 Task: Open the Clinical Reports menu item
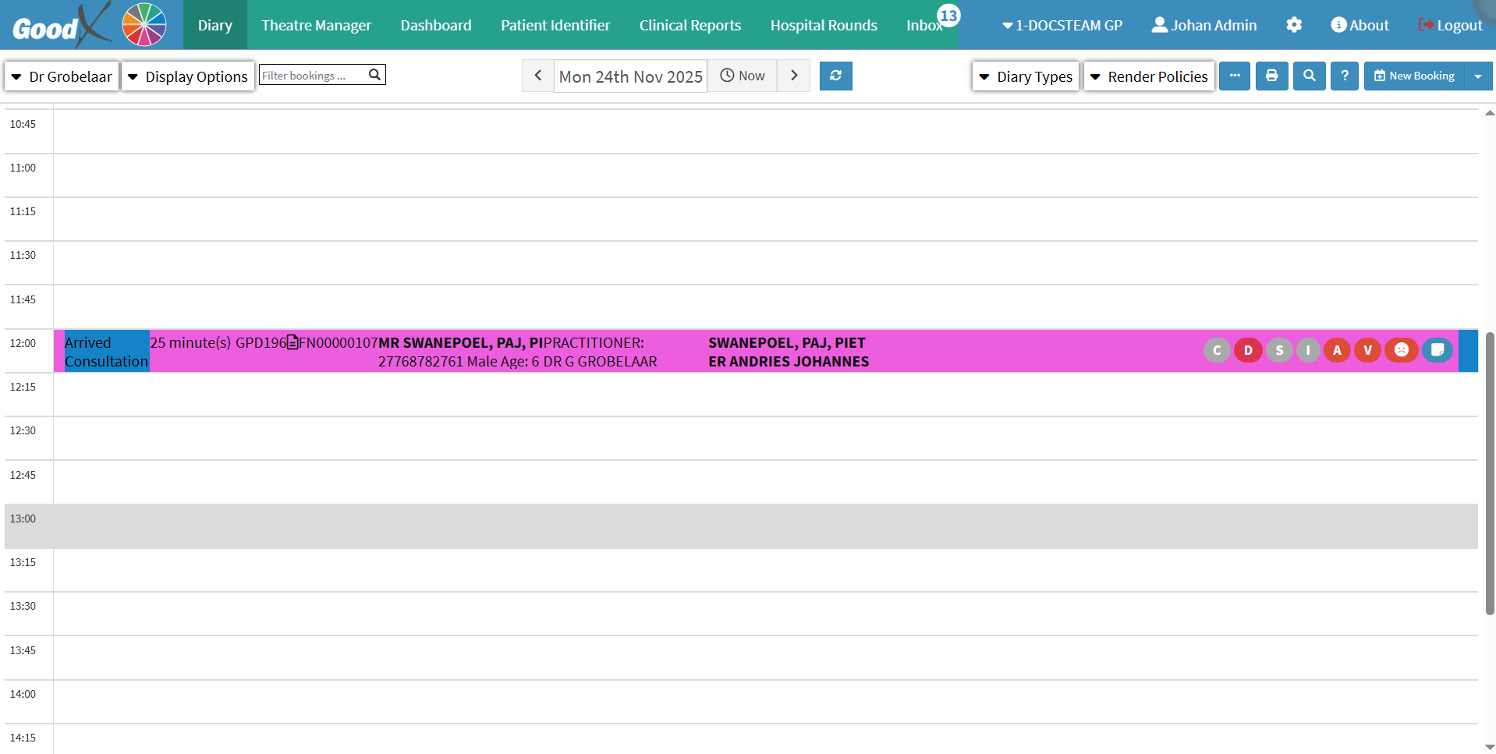coord(690,25)
